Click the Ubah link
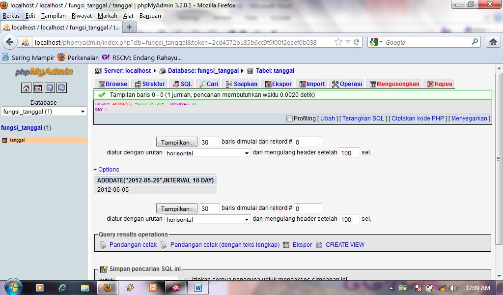The height and width of the screenshot is (295, 503). (x=328, y=118)
